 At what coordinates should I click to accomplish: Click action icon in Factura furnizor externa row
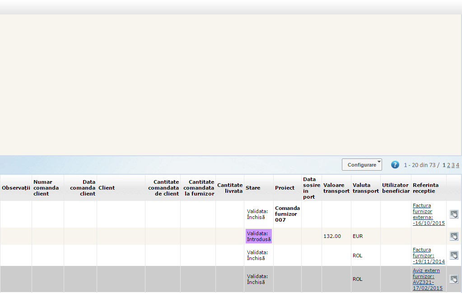pyautogui.click(x=454, y=214)
